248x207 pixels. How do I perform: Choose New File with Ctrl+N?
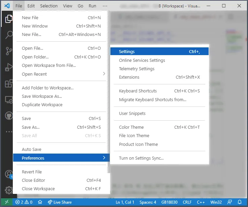tap(61, 17)
